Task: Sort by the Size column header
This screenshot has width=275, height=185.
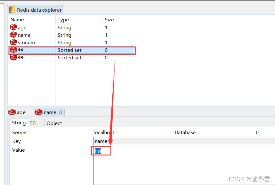Action: click(109, 19)
